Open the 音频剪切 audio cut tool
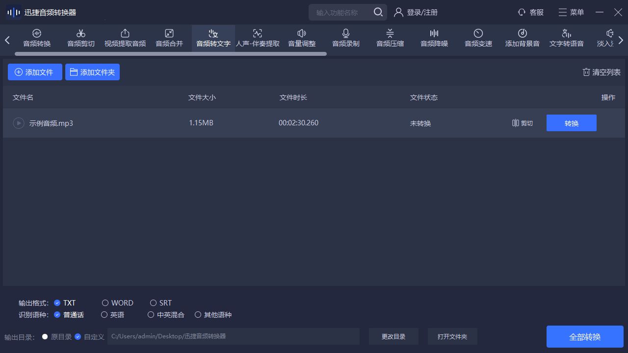The height and width of the screenshot is (353, 628). pos(81,38)
